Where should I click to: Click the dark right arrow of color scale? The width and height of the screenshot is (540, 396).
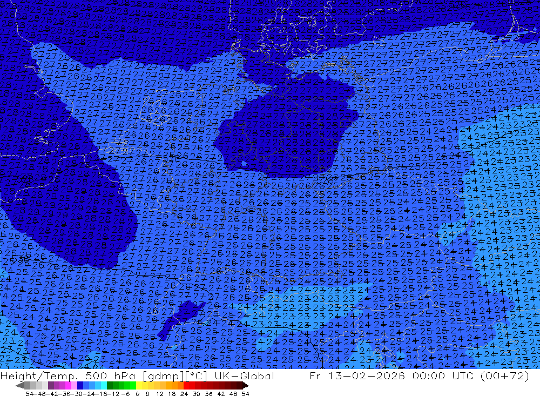pyautogui.click(x=246, y=385)
